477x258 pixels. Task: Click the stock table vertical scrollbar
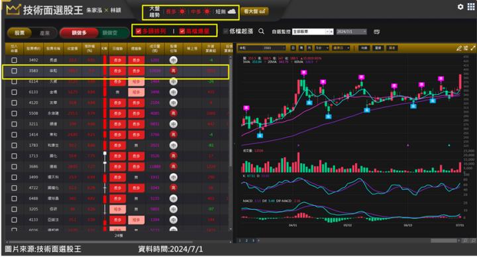coord(231,112)
